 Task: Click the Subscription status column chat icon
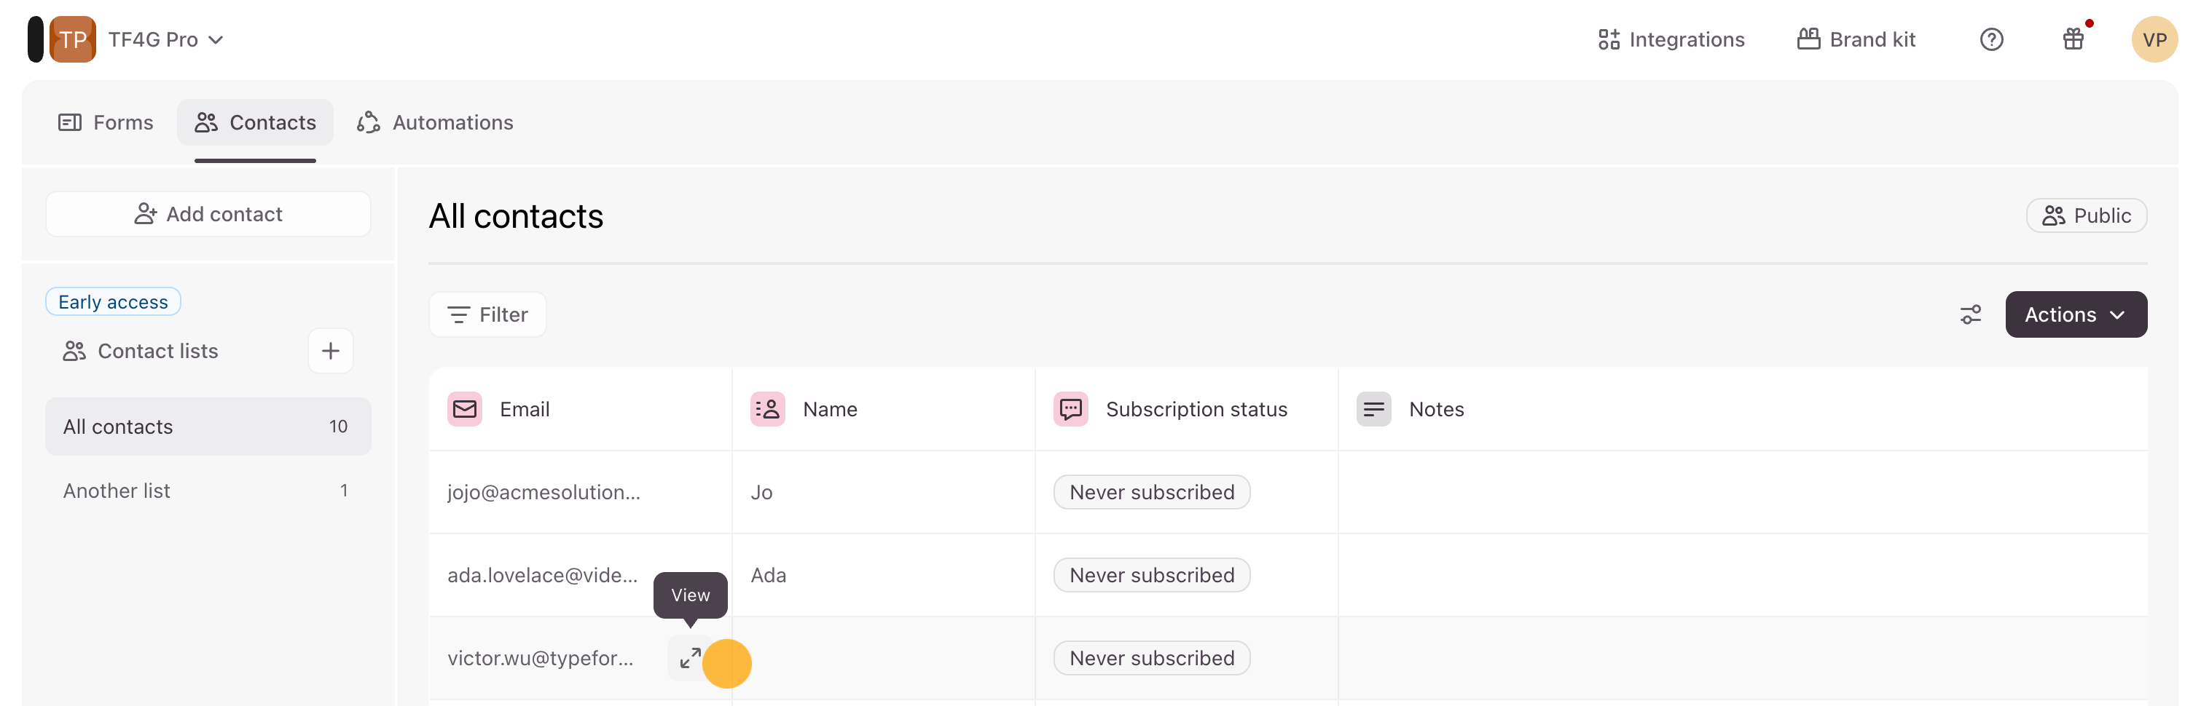(1070, 409)
